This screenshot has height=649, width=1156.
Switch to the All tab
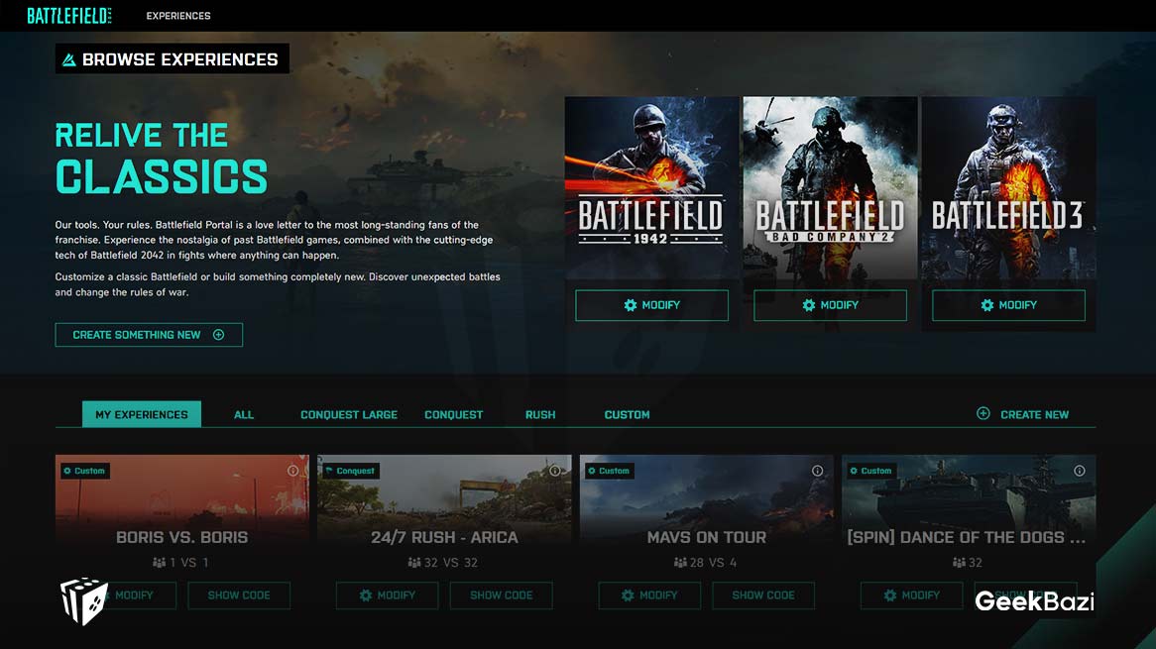(x=244, y=415)
